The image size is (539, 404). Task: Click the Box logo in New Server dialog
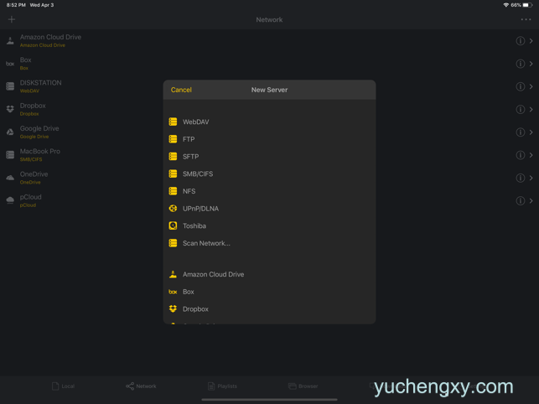(173, 292)
